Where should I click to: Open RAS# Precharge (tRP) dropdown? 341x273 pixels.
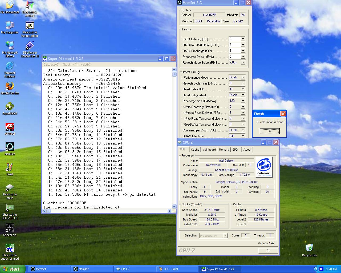pyautogui.click(x=243, y=51)
